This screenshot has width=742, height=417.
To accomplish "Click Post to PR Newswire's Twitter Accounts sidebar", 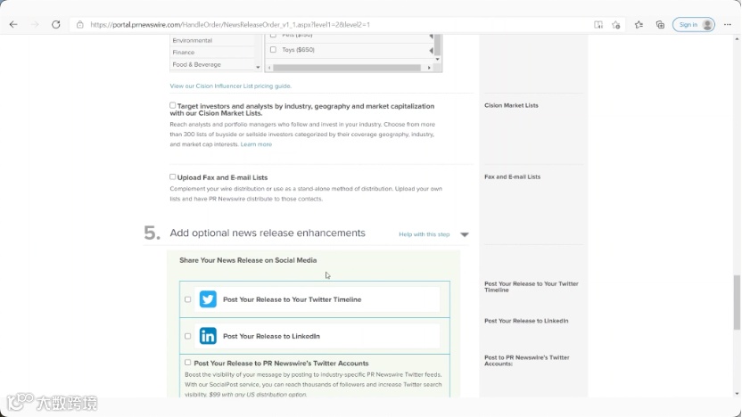I will 527,360.
